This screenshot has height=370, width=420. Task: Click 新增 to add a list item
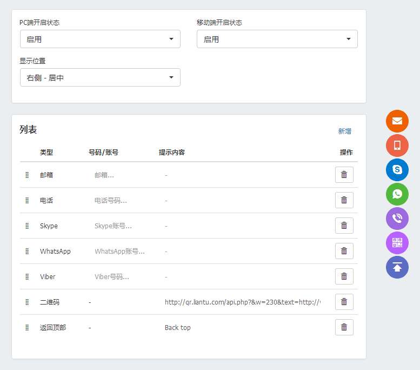[x=344, y=131]
